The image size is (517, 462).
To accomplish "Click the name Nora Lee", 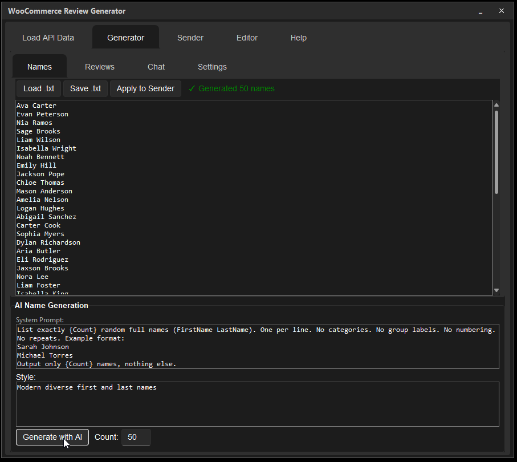I will click(x=32, y=277).
